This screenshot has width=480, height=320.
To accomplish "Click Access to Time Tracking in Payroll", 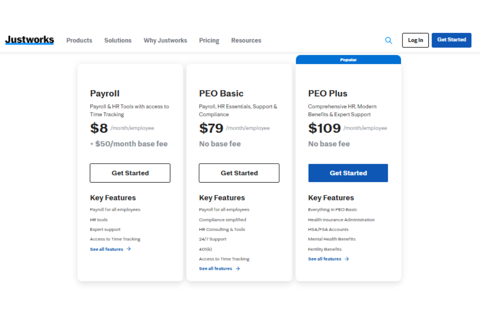I will pos(115,239).
